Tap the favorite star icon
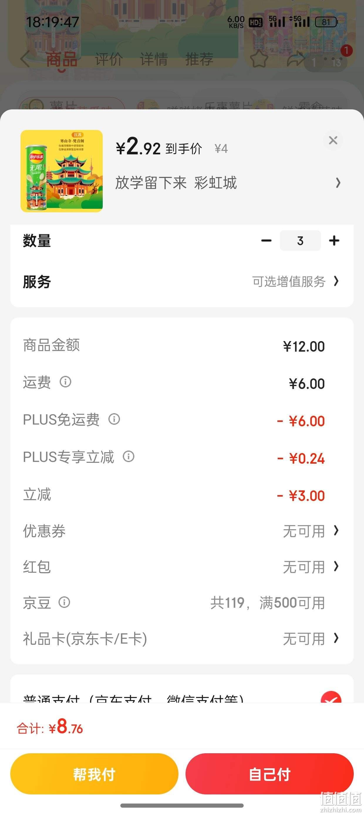364x815 pixels. pyautogui.click(x=259, y=59)
